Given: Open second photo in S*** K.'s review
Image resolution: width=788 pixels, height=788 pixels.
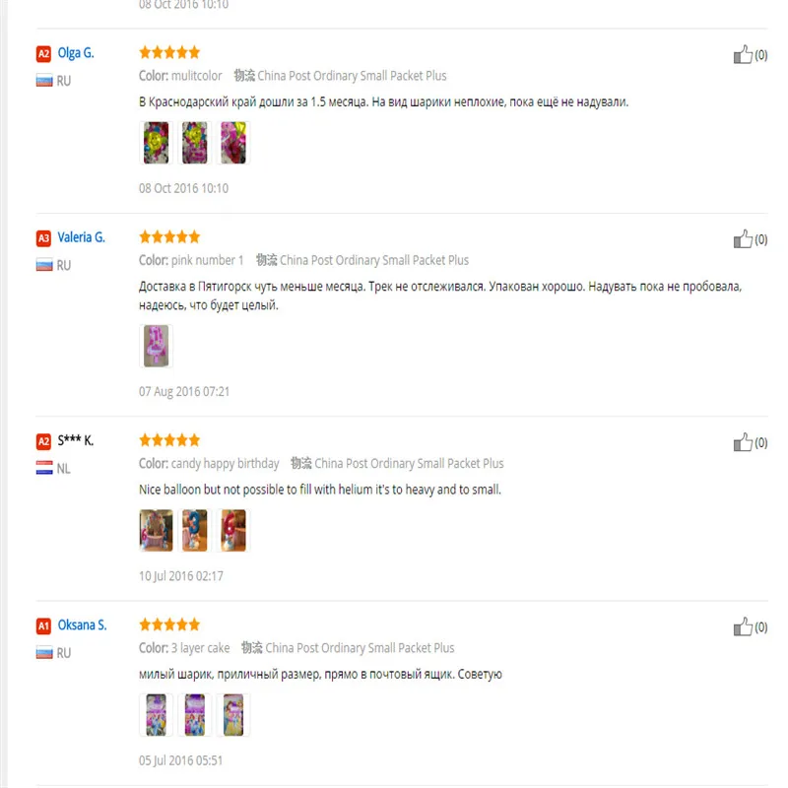Looking at the screenshot, I should (x=195, y=530).
